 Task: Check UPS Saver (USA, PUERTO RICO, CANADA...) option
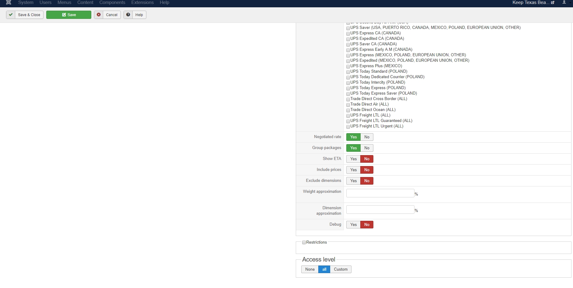[x=348, y=28]
